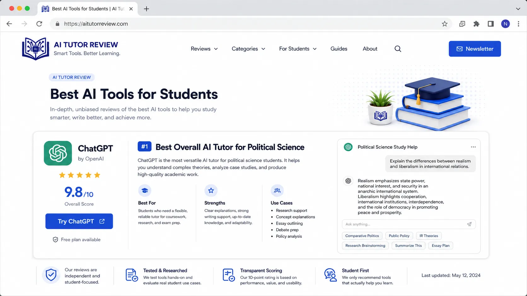527x296 pixels.
Task: Click the Student First icon
Action: coord(330,275)
